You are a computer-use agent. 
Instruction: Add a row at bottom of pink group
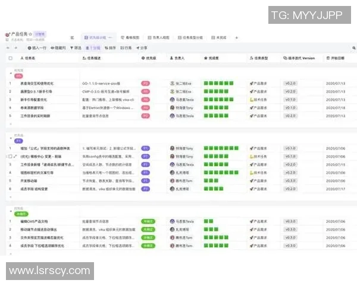(11, 124)
